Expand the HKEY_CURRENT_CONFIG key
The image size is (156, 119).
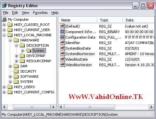(x=4, y=92)
